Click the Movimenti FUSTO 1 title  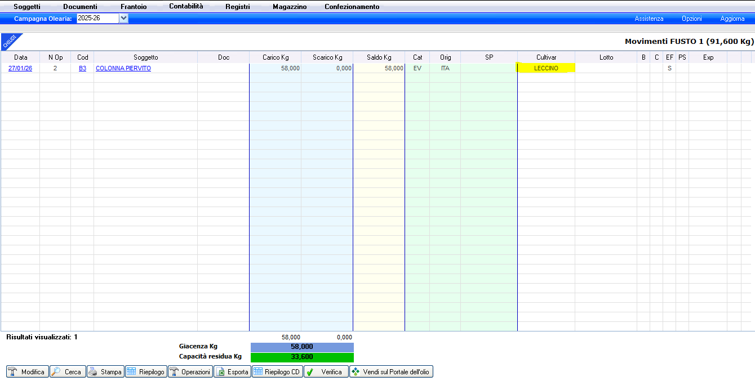689,42
